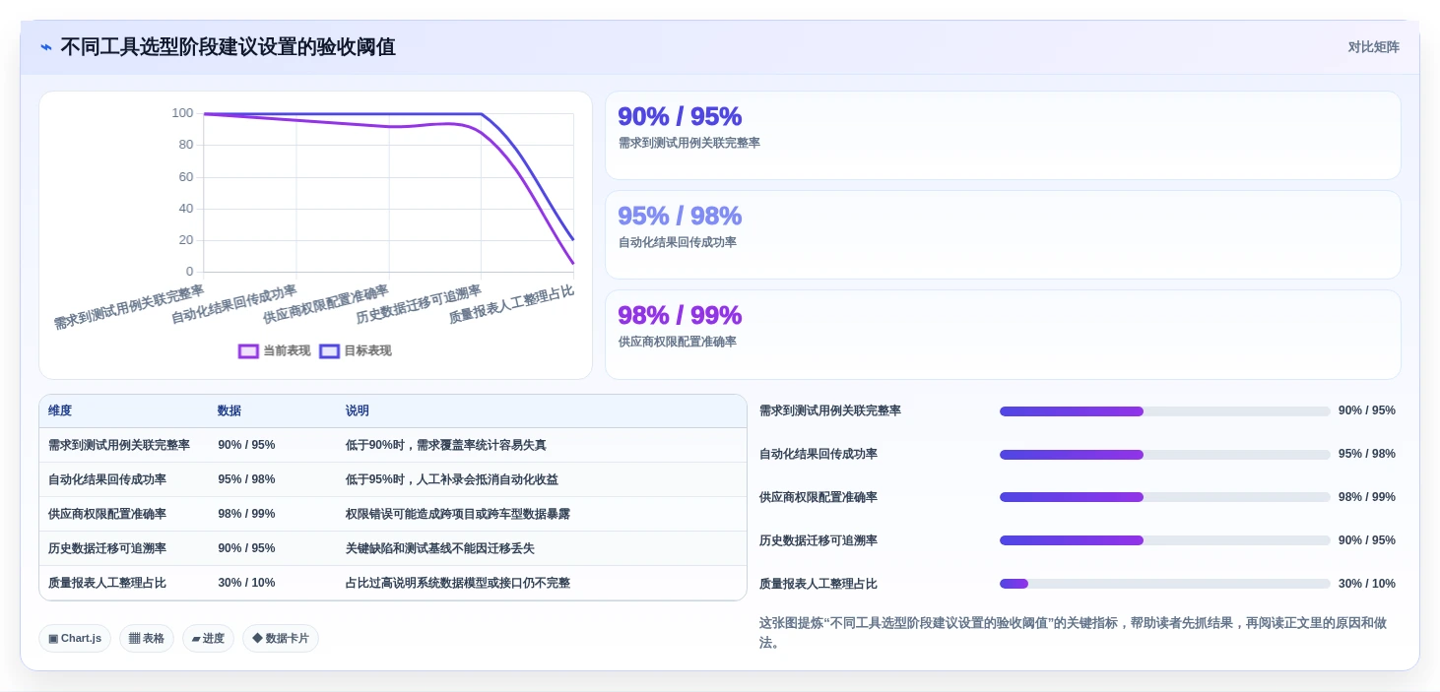The height and width of the screenshot is (692, 1440).
Task: Click table cell 历史数据迁移可追溯率
Action: tap(107, 548)
